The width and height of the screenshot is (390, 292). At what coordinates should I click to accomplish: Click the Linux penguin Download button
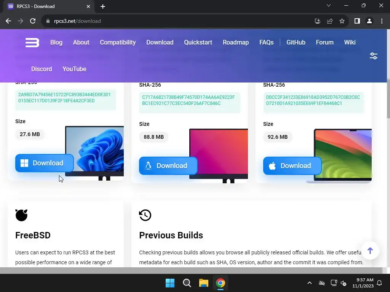(x=168, y=166)
